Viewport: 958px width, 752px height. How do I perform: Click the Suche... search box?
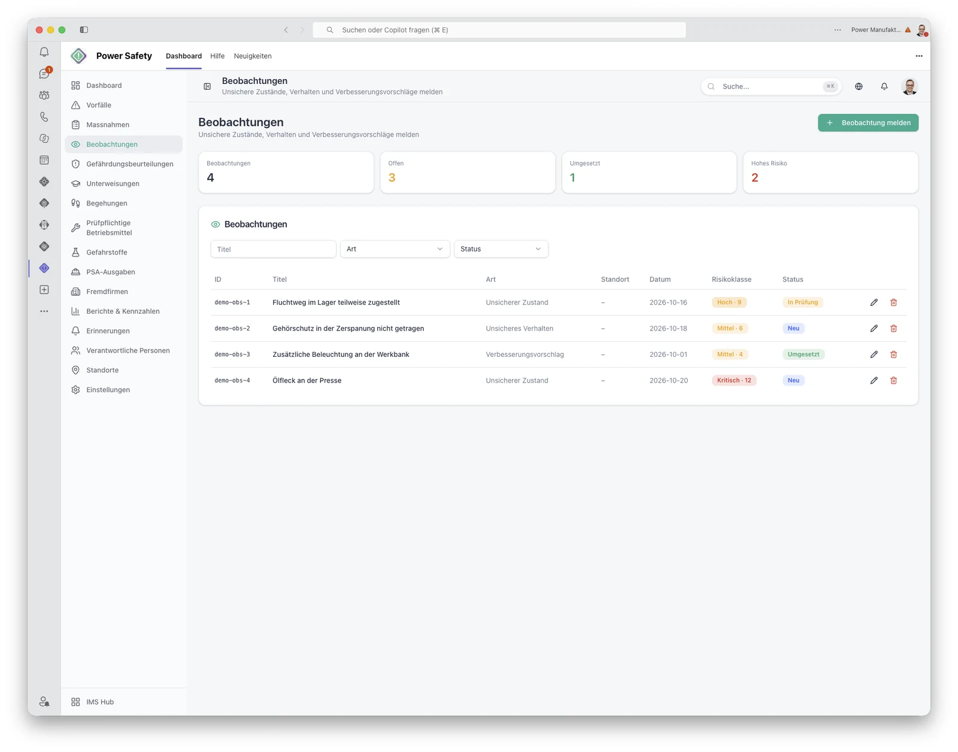(771, 86)
